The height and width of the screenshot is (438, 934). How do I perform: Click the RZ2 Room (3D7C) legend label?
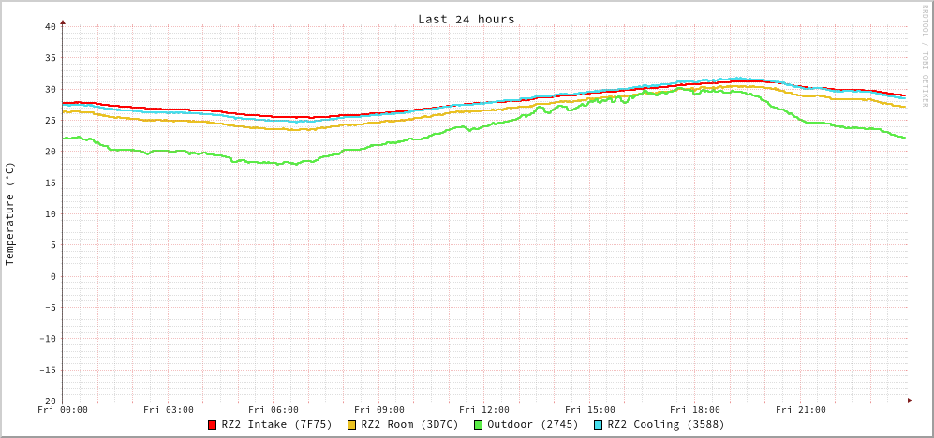[409, 425]
